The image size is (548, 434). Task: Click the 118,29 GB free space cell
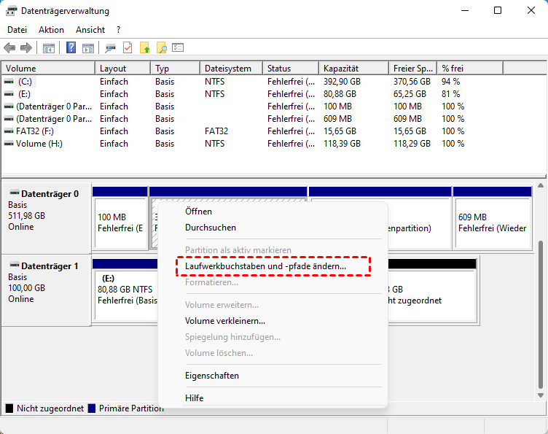click(x=412, y=144)
